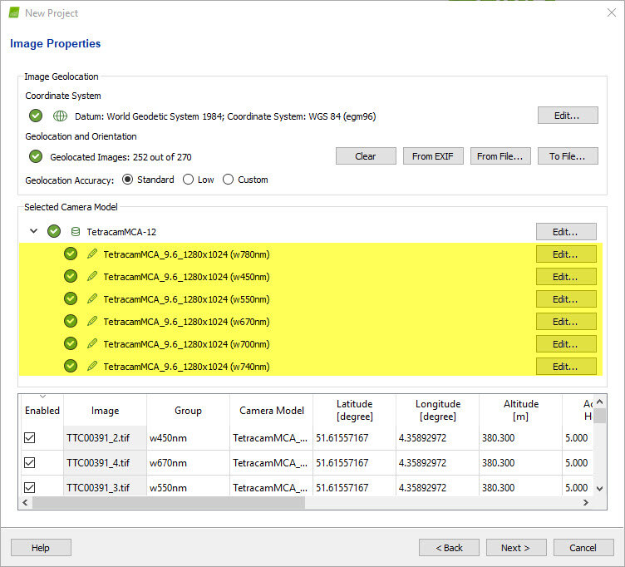Select the Low geolocation accuracy option
Viewport: 625px width, 567px height.
coord(188,180)
